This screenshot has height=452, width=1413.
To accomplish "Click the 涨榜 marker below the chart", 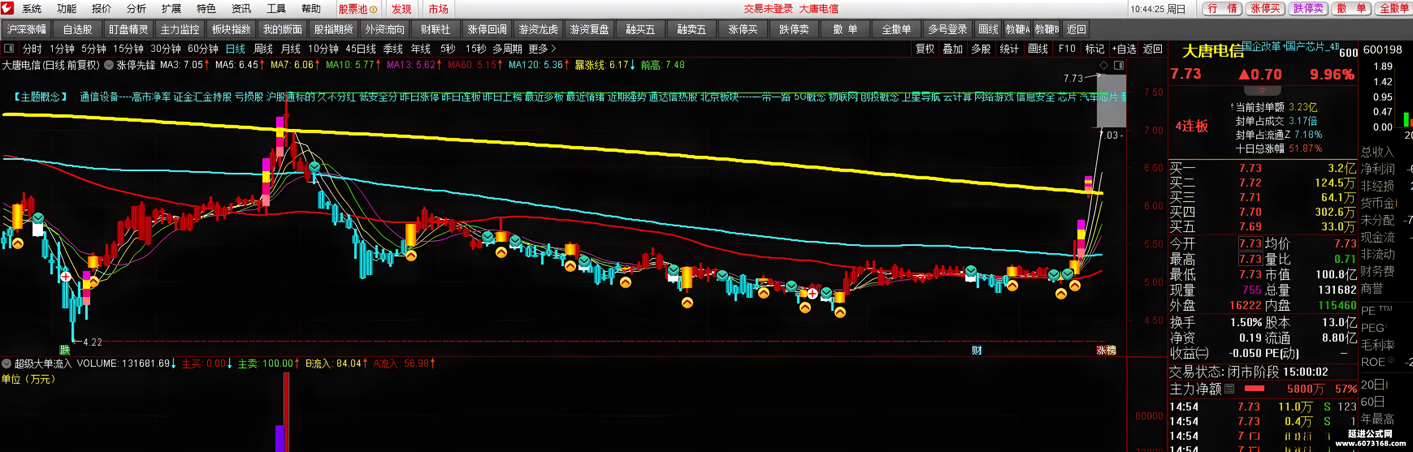I will 1106,350.
